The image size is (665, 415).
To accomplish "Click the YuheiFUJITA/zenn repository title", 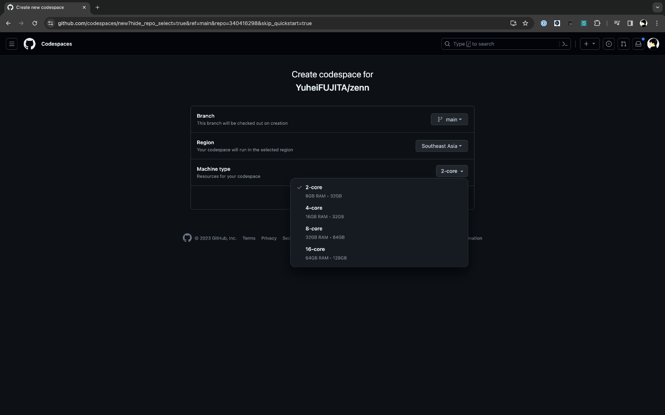I will [x=332, y=88].
